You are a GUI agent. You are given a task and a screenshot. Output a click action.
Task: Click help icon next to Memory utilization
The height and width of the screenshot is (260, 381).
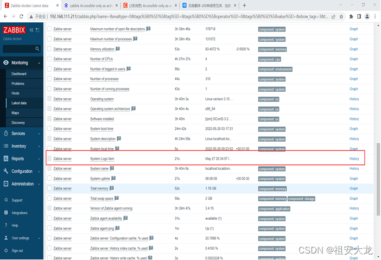(118, 49)
